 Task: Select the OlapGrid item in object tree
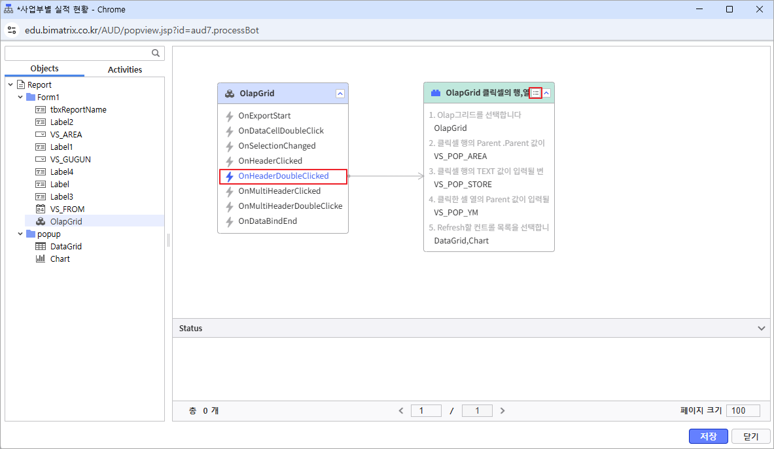[x=65, y=221]
